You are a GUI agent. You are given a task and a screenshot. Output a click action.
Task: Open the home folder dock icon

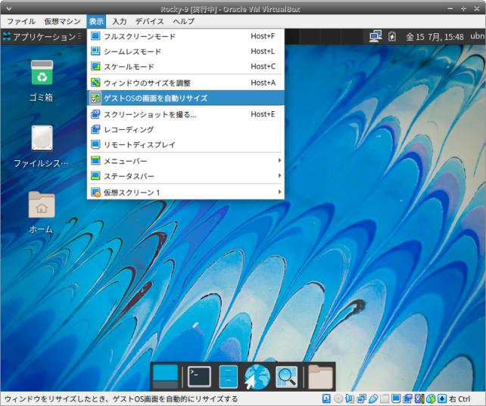tap(320, 377)
